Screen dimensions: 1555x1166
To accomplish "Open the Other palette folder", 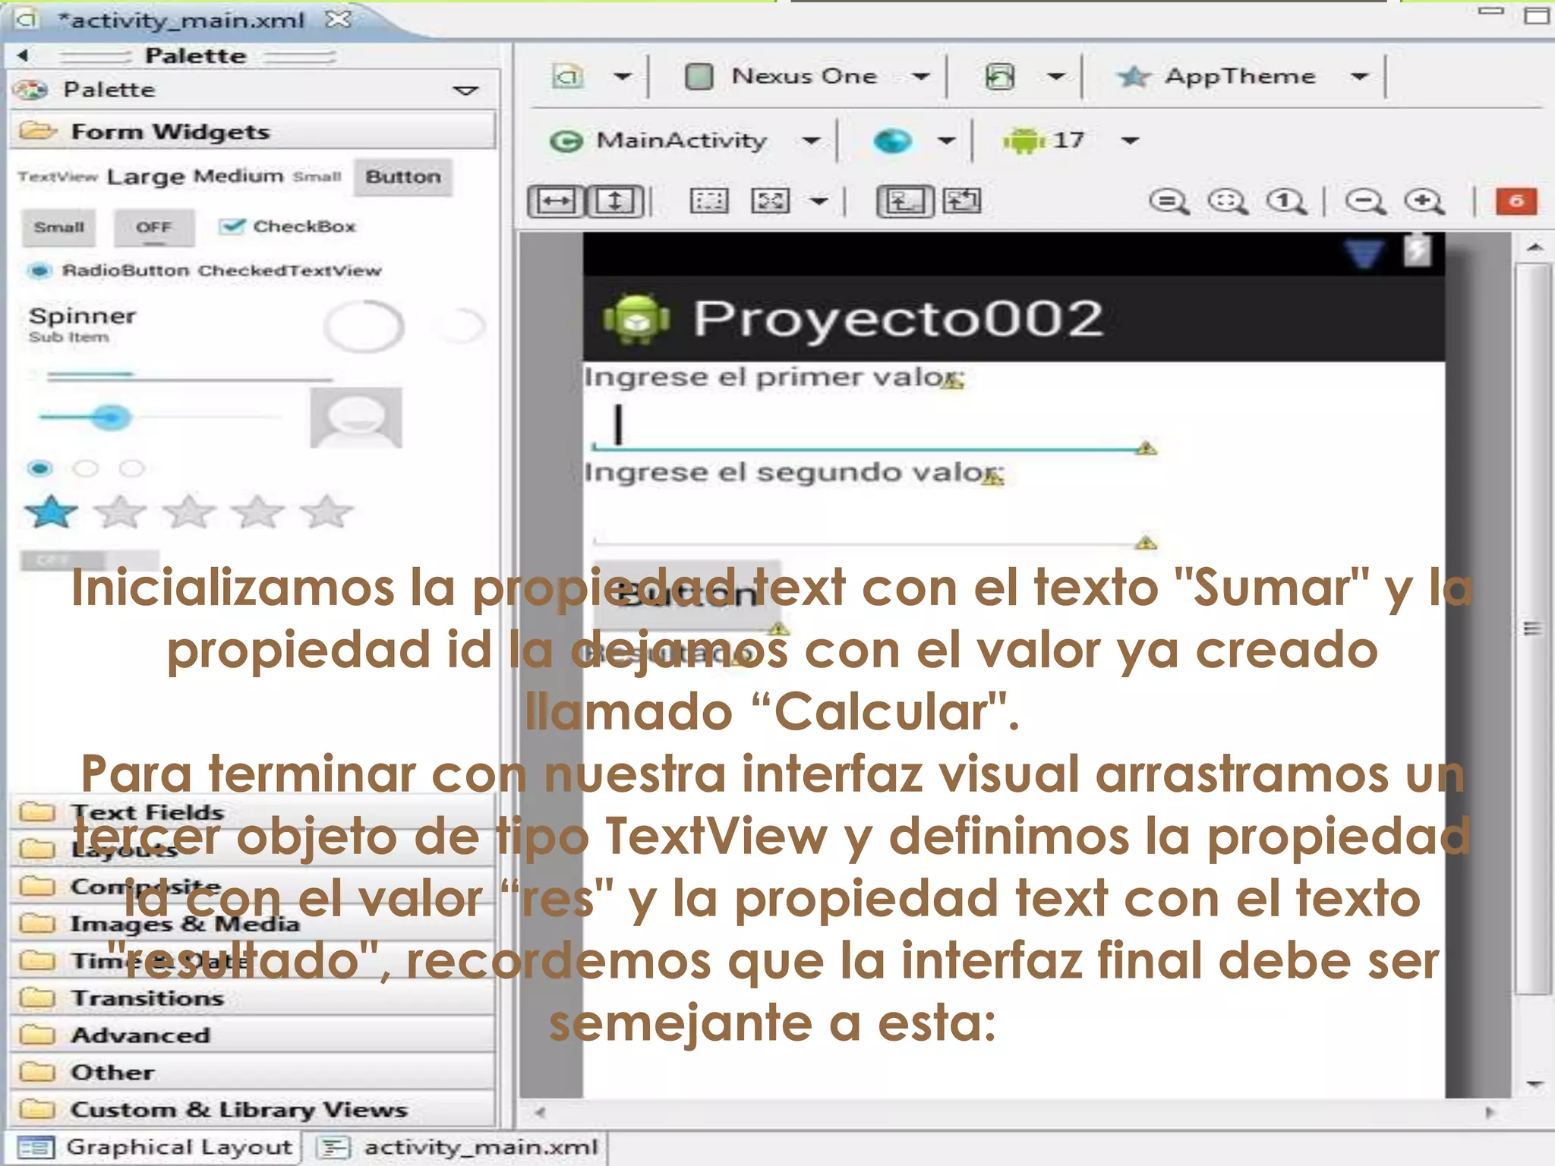I will tap(252, 1072).
